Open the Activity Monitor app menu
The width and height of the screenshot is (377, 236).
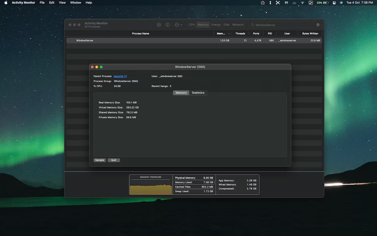tap(24, 3)
